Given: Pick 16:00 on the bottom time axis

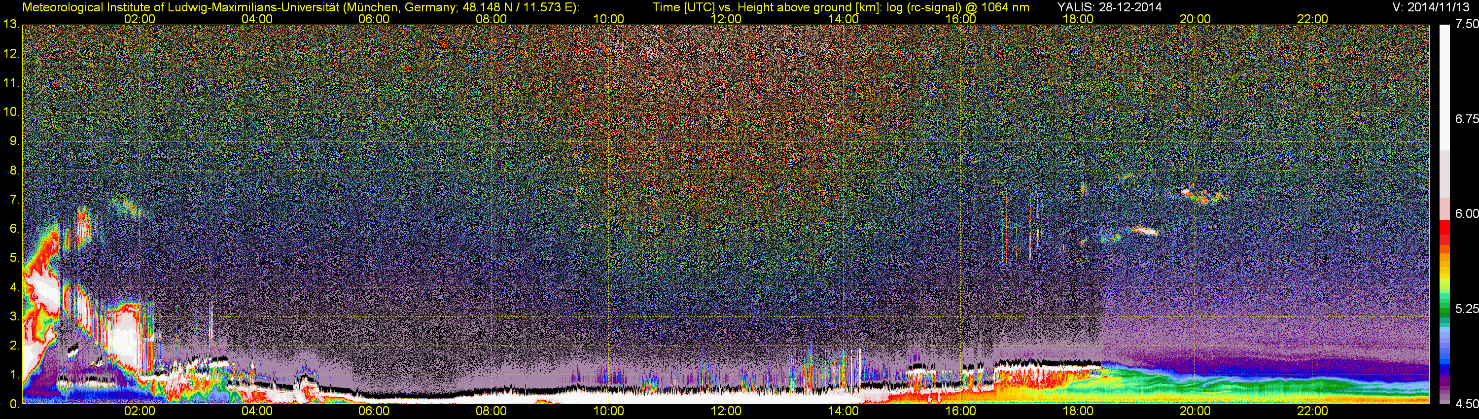Looking at the screenshot, I should [960, 412].
